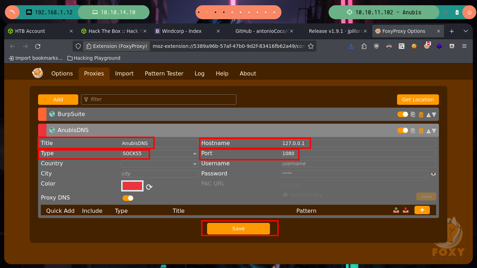Click the Port 1080 field
The image size is (477, 268).
pyautogui.click(x=359, y=153)
